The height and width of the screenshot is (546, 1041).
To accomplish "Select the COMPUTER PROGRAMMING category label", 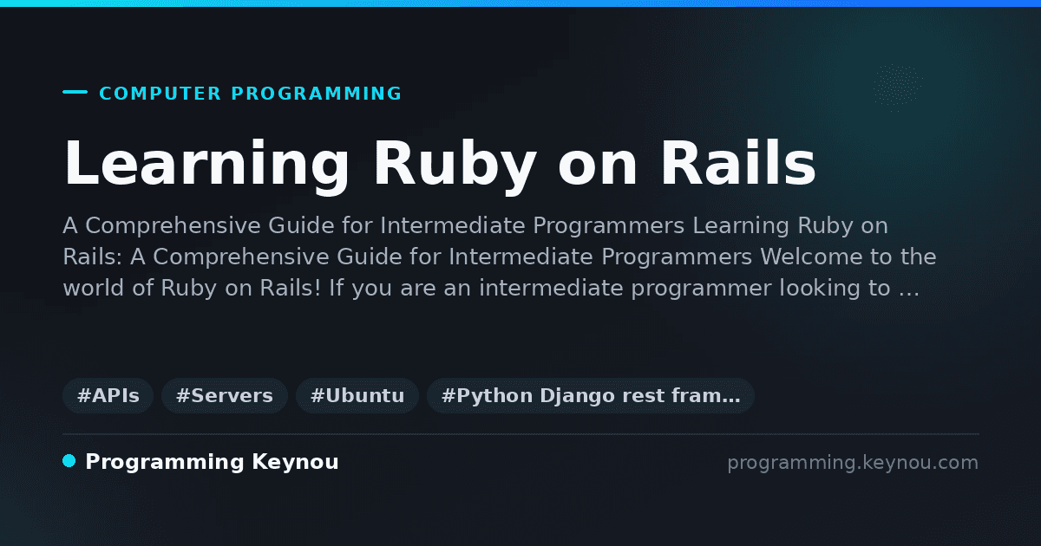I will [x=251, y=94].
